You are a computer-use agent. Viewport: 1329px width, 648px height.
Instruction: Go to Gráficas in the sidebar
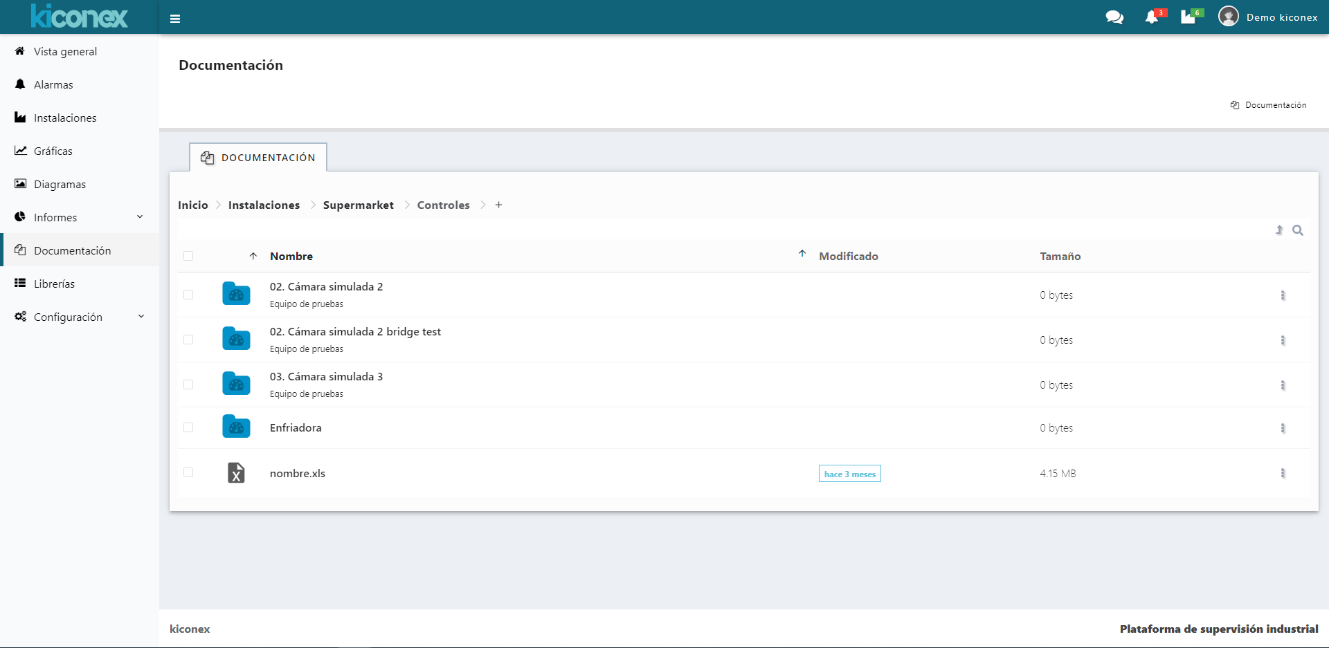pos(53,151)
